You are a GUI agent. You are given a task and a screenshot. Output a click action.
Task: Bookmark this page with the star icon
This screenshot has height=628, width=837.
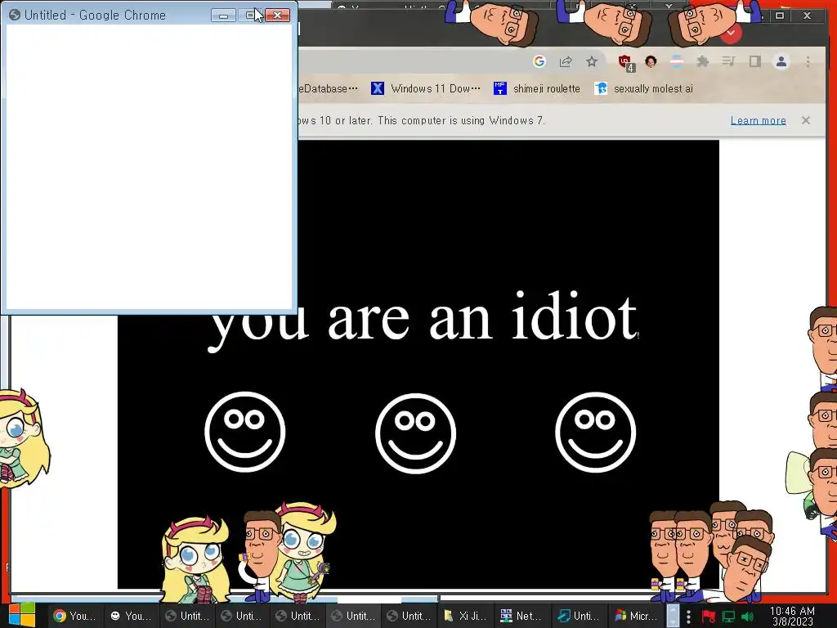(592, 62)
